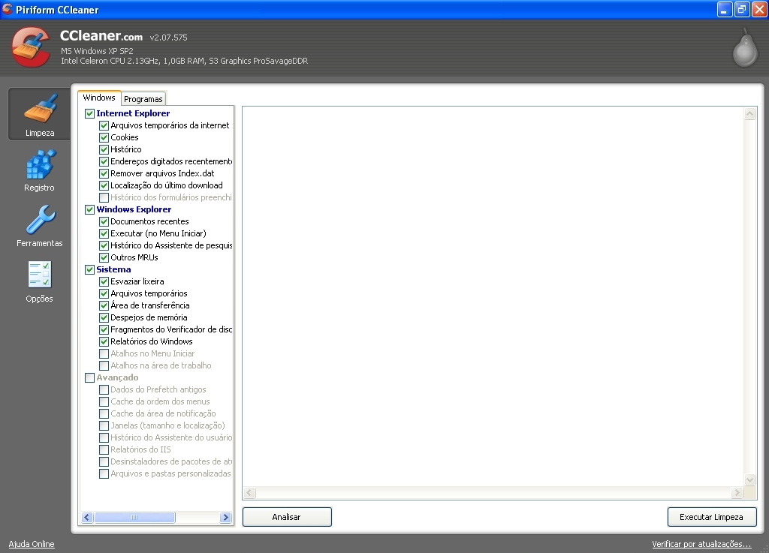769x553 pixels.
Task: Uncheck the Cookies option
Action: (x=104, y=137)
